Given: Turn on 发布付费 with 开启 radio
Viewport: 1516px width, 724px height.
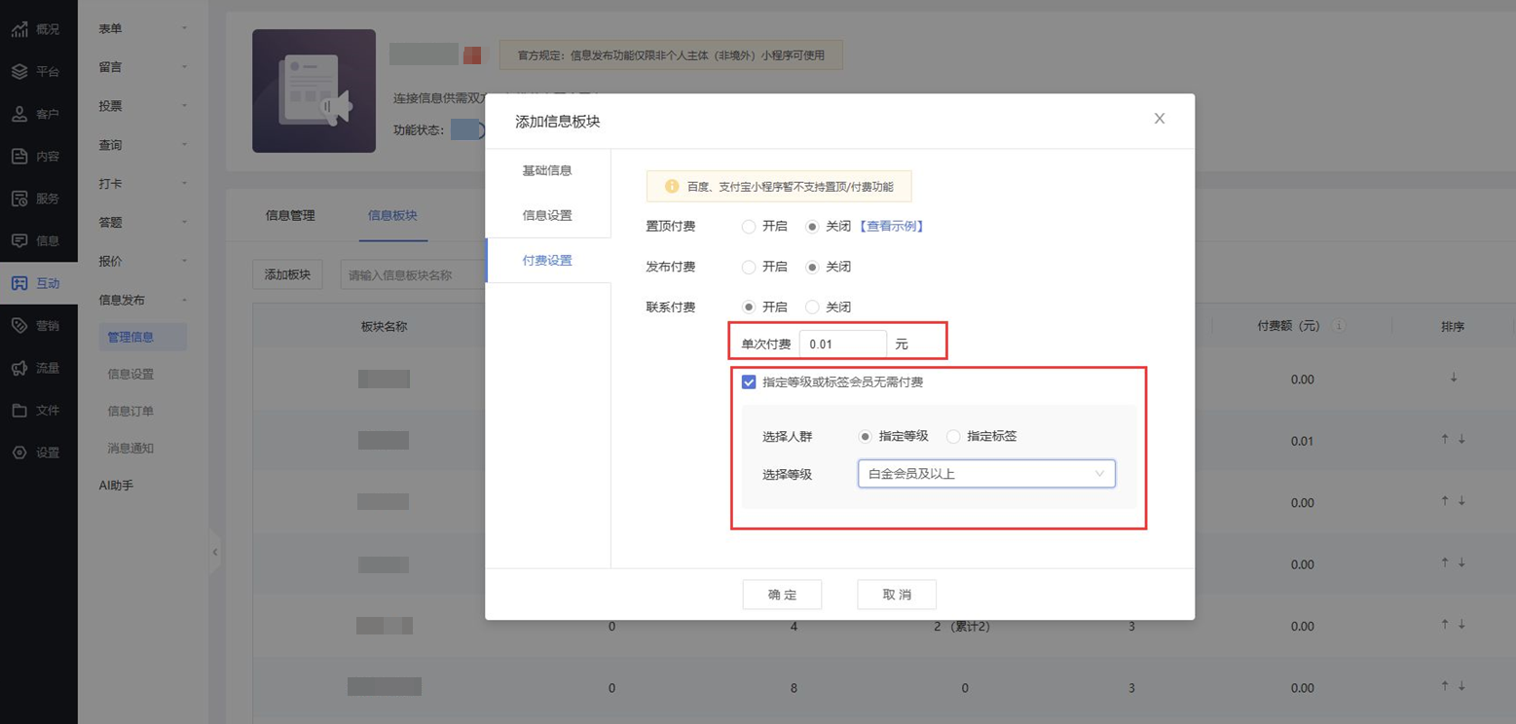Looking at the screenshot, I should (x=749, y=267).
